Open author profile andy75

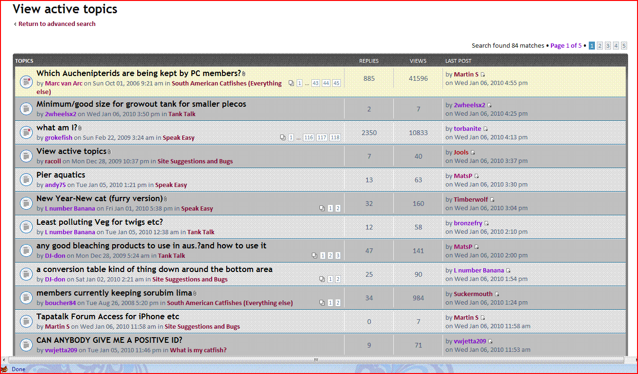click(55, 185)
